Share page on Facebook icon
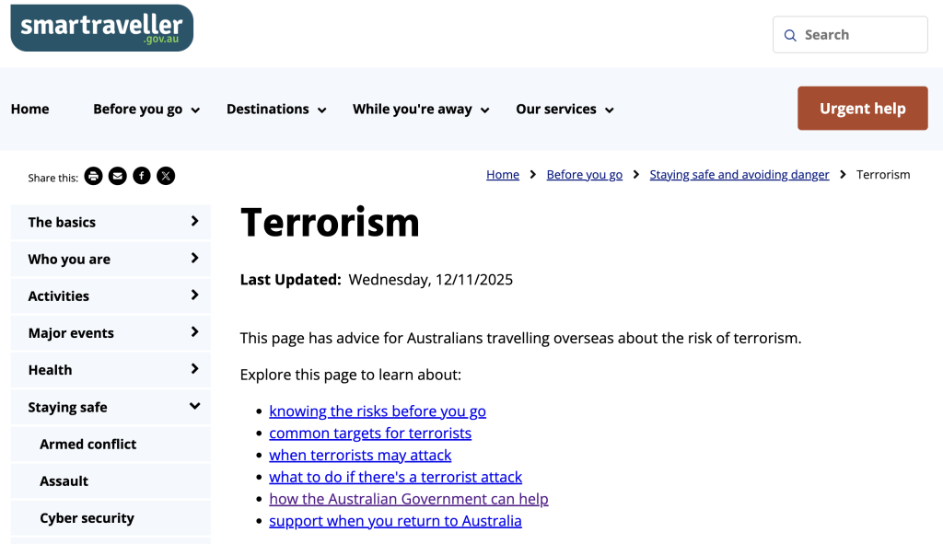The width and height of the screenshot is (943, 544). pyautogui.click(x=141, y=176)
